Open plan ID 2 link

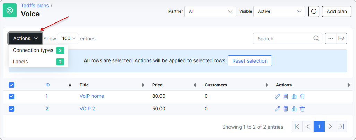coord(47,109)
